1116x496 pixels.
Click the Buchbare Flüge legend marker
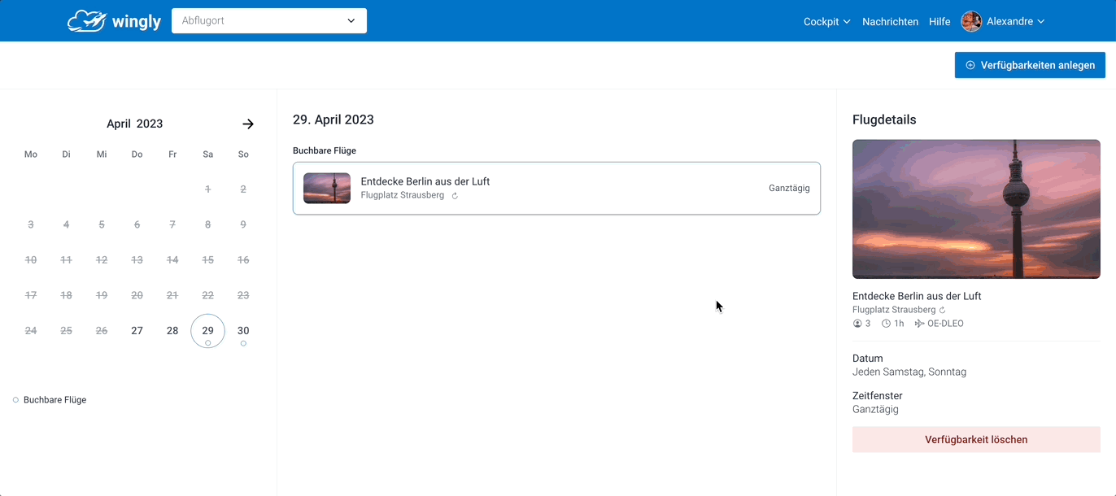(x=15, y=400)
